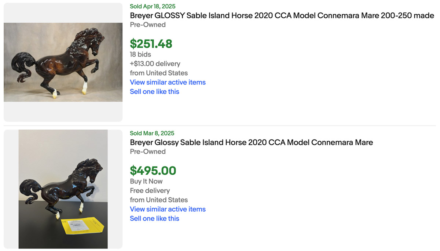Open the March 8 horse photo with yellow tag
This screenshot has height=251, width=440.
coord(63,189)
